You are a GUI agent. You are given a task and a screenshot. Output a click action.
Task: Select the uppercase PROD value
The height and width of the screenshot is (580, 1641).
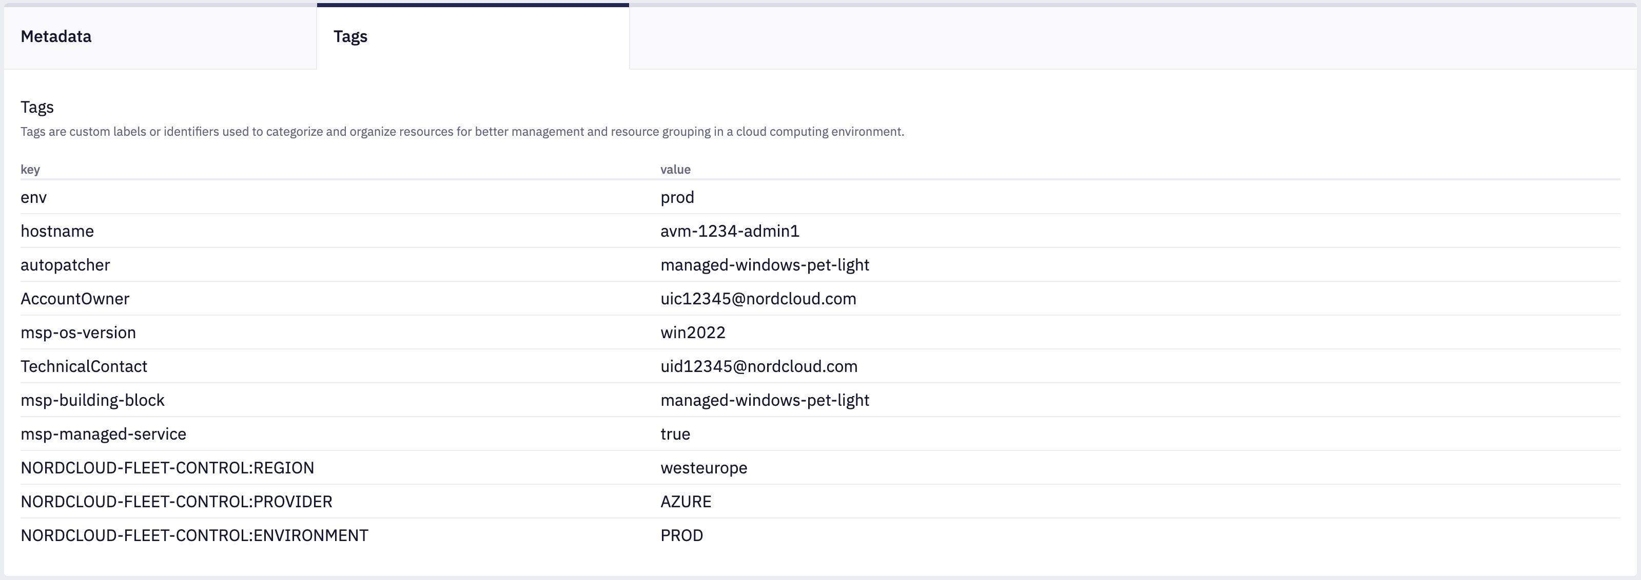(681, 535)
